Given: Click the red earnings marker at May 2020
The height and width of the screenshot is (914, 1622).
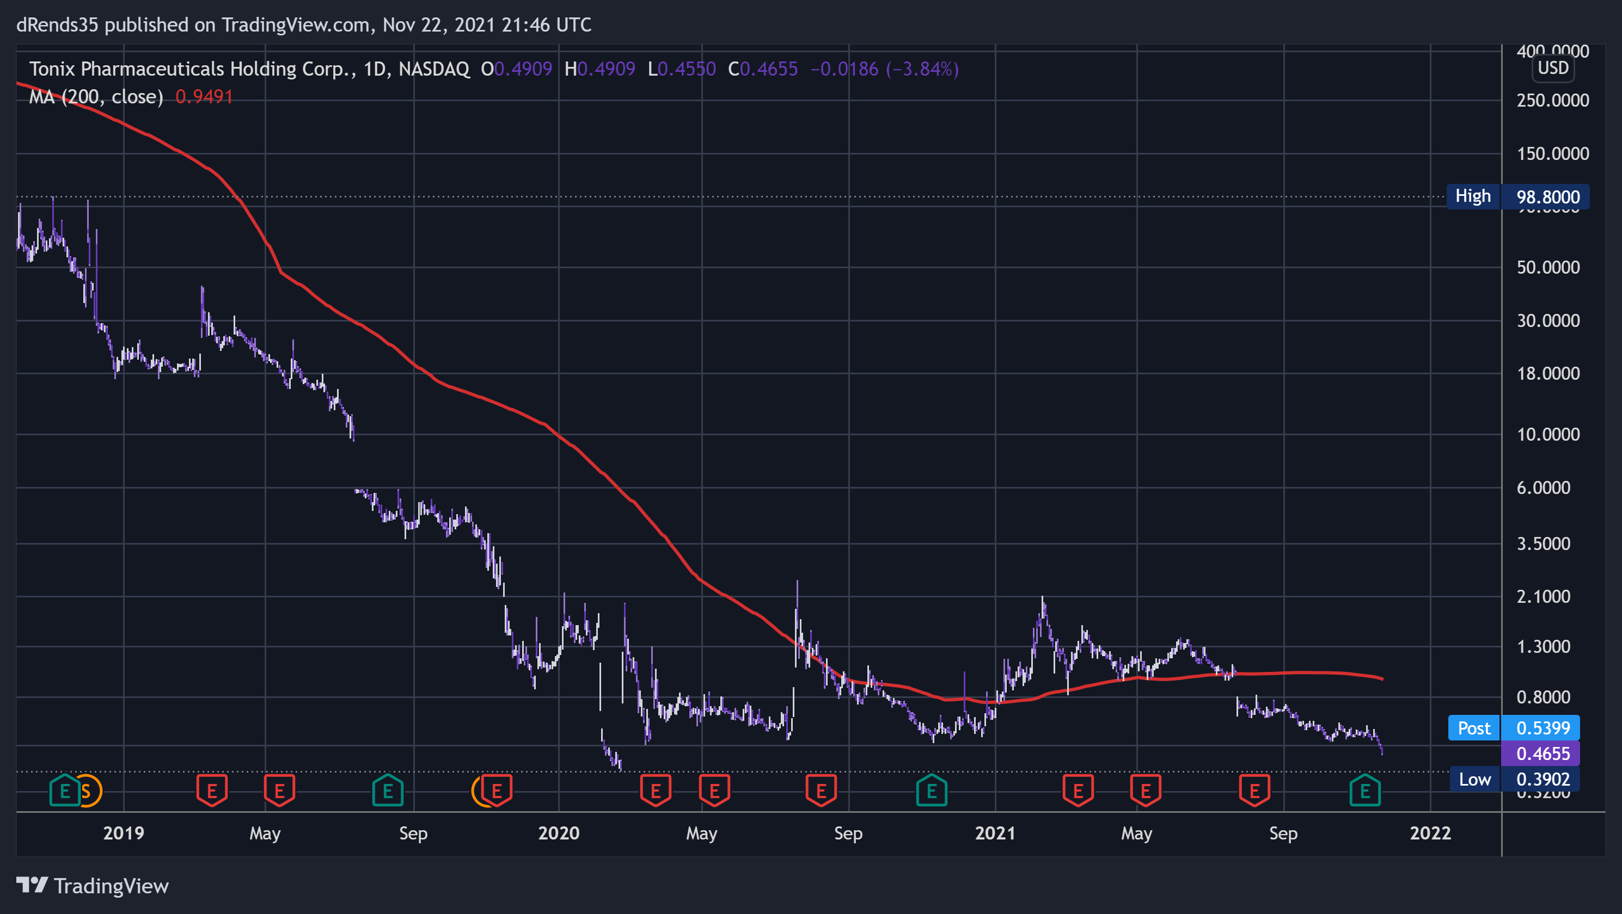Looking at the screenshot, I should pos(715,791).
